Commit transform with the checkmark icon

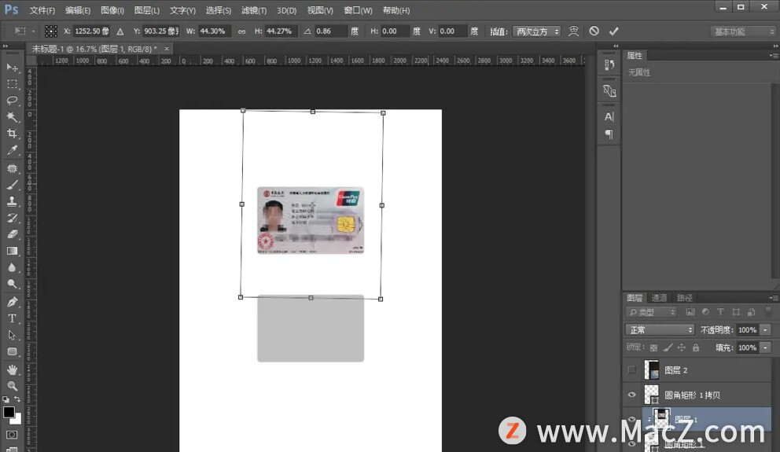click(614, 31)
